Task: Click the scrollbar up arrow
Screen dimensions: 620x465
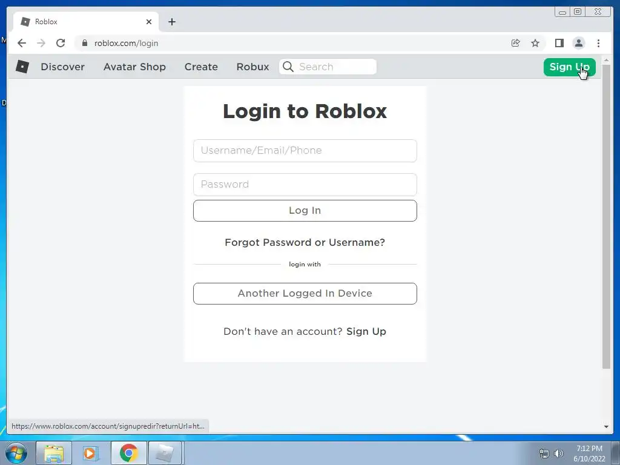Action: [606, 60]
